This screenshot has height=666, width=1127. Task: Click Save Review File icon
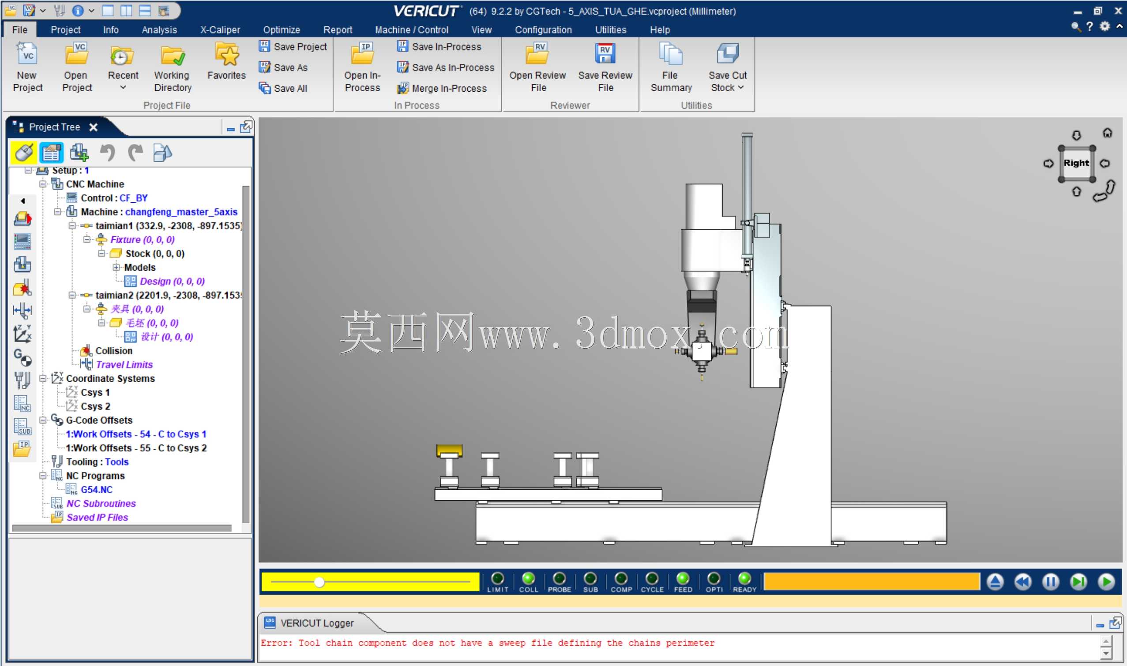click(x=605, y=53)
